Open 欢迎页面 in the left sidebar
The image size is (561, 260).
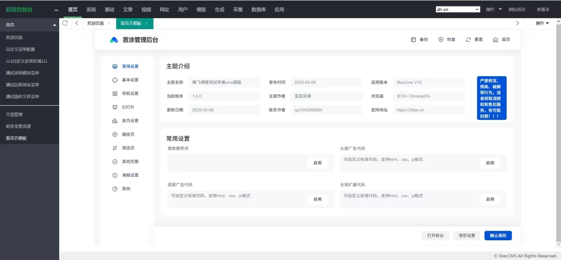tap(14, 37)
